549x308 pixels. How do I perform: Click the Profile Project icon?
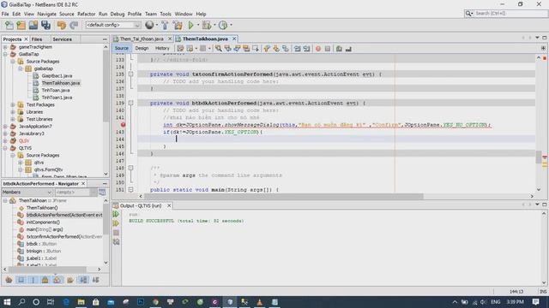pos(223,25)
